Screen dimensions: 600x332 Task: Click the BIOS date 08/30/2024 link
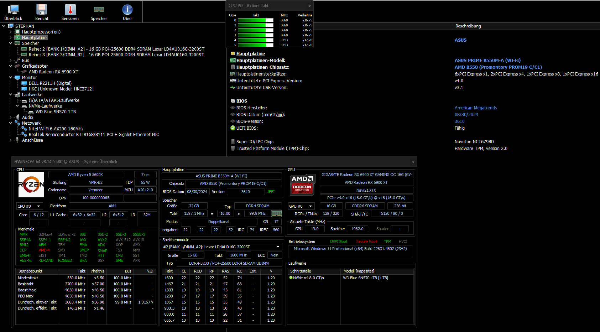click(x=466, y=114)
